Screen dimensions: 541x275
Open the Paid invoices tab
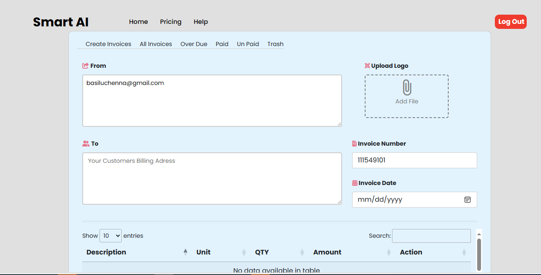(x=222, y=44)
